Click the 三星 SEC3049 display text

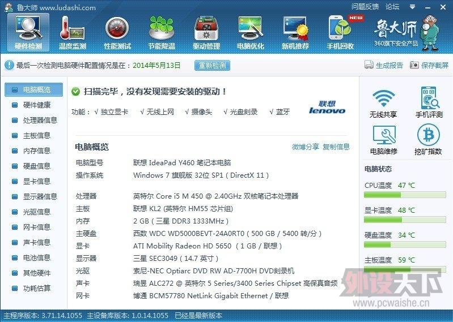coord(176,258)
